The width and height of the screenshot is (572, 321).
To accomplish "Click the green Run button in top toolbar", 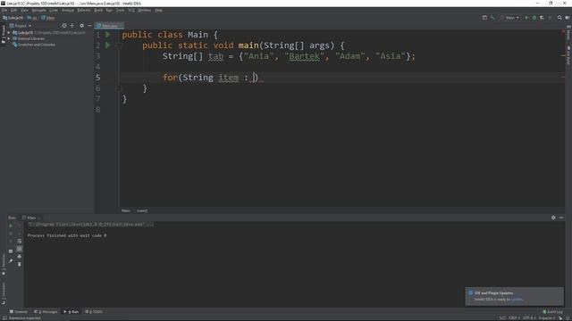I will [526, 18].
